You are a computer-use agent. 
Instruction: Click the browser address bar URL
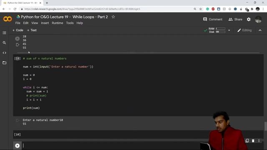pyautogui.click(x=82, y=9)
